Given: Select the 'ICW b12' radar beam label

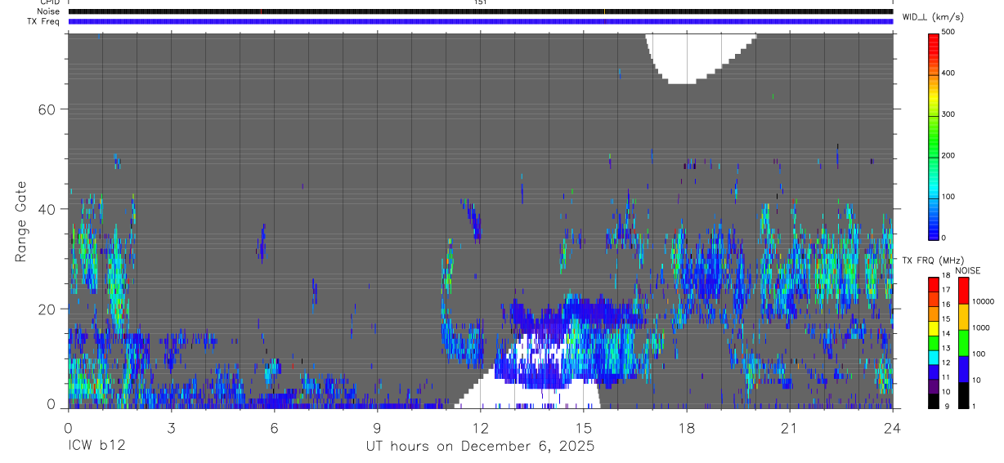Looking at the screenshot, I should point(96,447).
